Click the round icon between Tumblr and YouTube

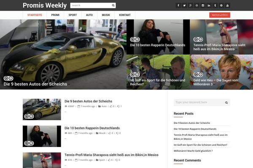click(x=221, y=5)
